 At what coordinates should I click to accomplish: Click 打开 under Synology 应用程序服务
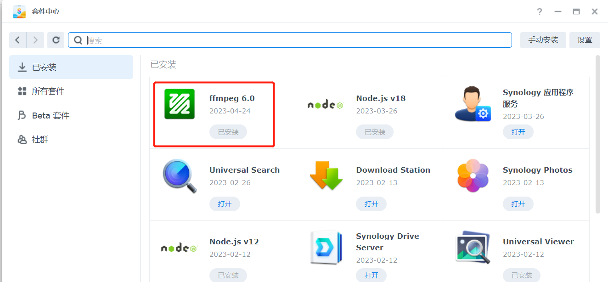[x=518, y=132]
